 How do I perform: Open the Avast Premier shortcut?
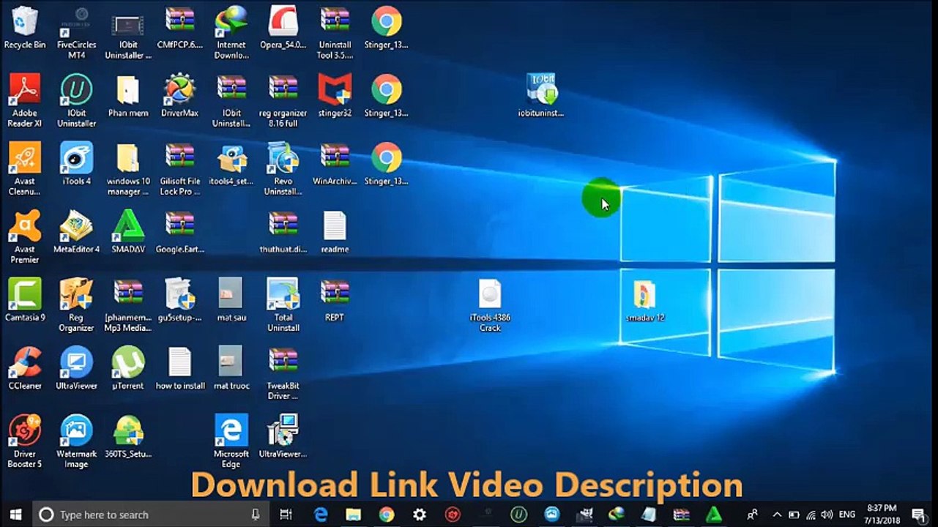click(25, 237)
